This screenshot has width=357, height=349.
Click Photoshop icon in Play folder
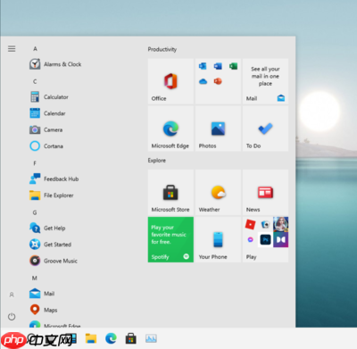coord(265,239)
